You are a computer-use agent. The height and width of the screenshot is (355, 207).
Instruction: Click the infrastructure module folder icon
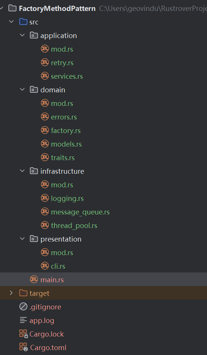tap(34, 171)
